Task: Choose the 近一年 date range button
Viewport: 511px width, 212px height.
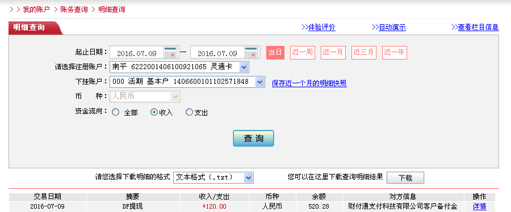Action: tap(395, 53)
